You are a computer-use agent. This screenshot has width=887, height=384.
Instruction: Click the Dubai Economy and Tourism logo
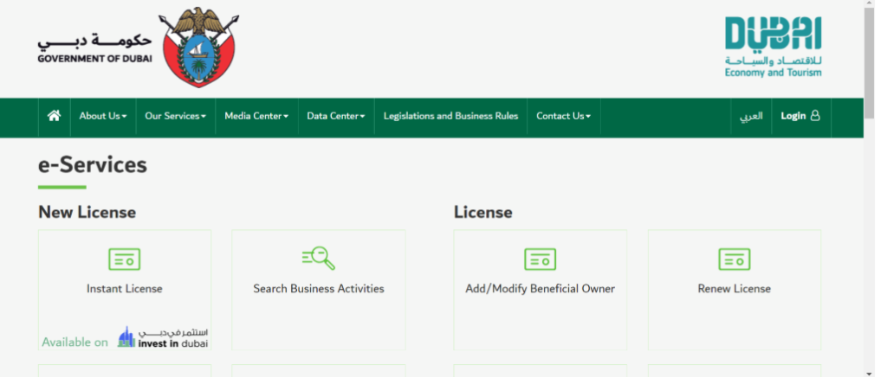tap(773, 48)
